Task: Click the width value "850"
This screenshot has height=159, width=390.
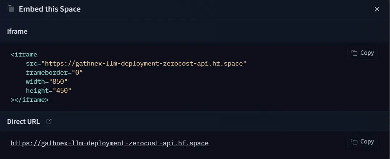Action: [58, 81]
